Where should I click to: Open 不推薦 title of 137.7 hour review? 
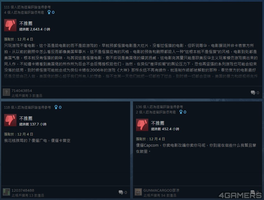pos(26,118)
